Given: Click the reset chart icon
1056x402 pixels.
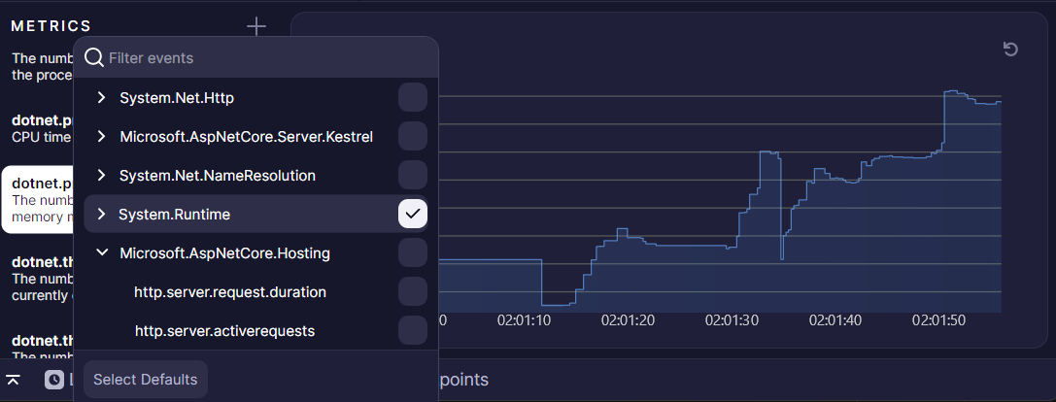Looking at the screenshot, I should click(x=1010, y=50).
